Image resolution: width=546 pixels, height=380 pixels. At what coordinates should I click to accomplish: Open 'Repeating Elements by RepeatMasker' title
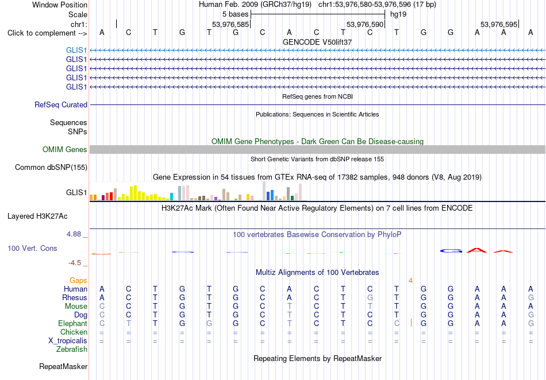point(317,358)
